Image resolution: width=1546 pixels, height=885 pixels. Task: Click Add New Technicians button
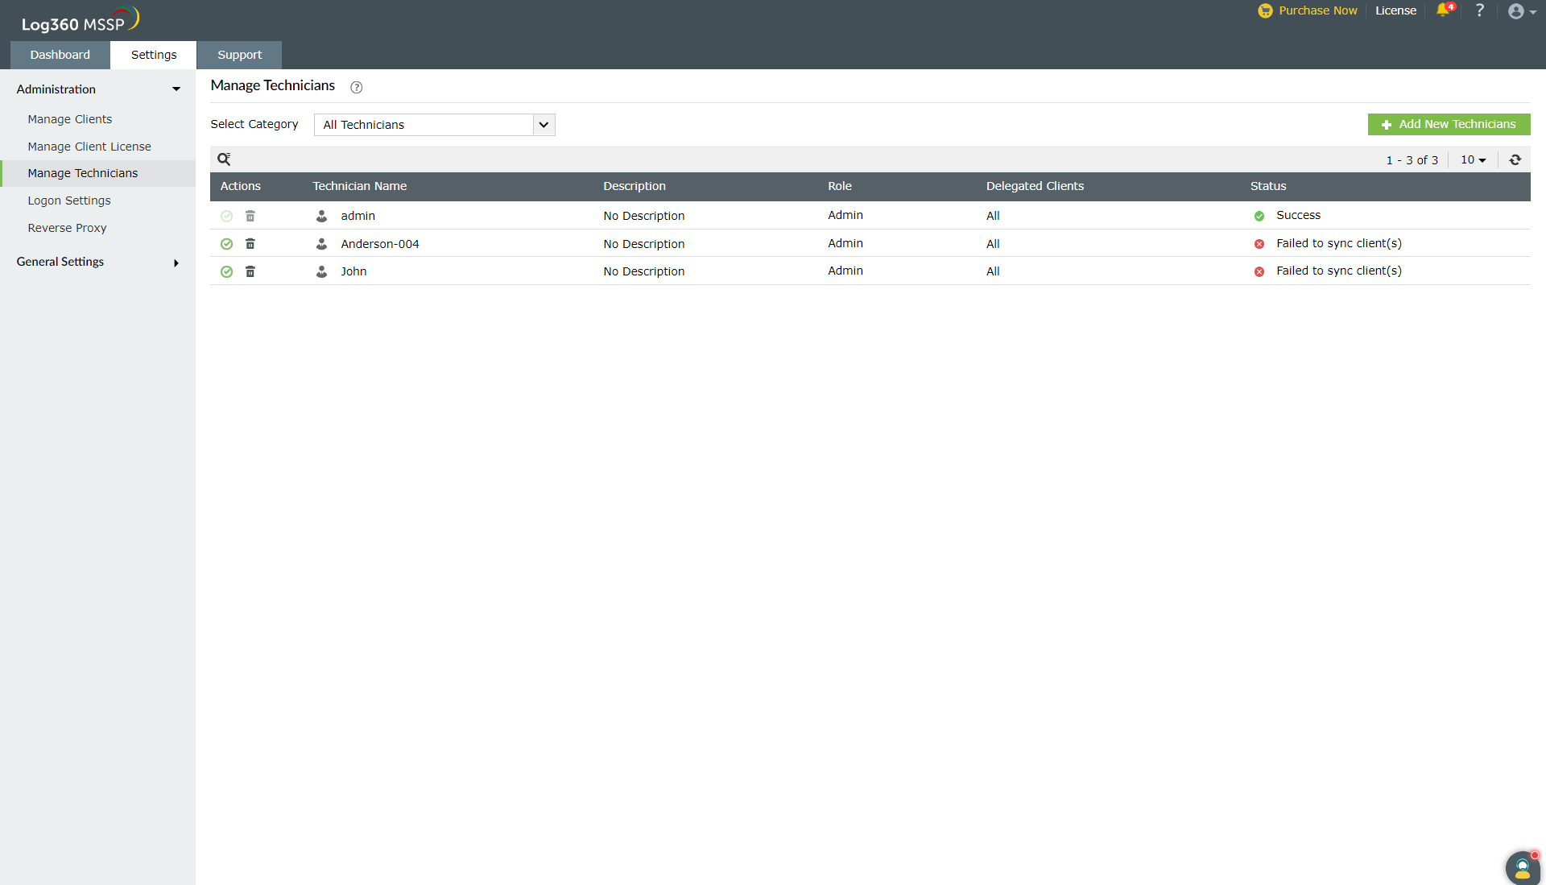(x=1449, y=124)
